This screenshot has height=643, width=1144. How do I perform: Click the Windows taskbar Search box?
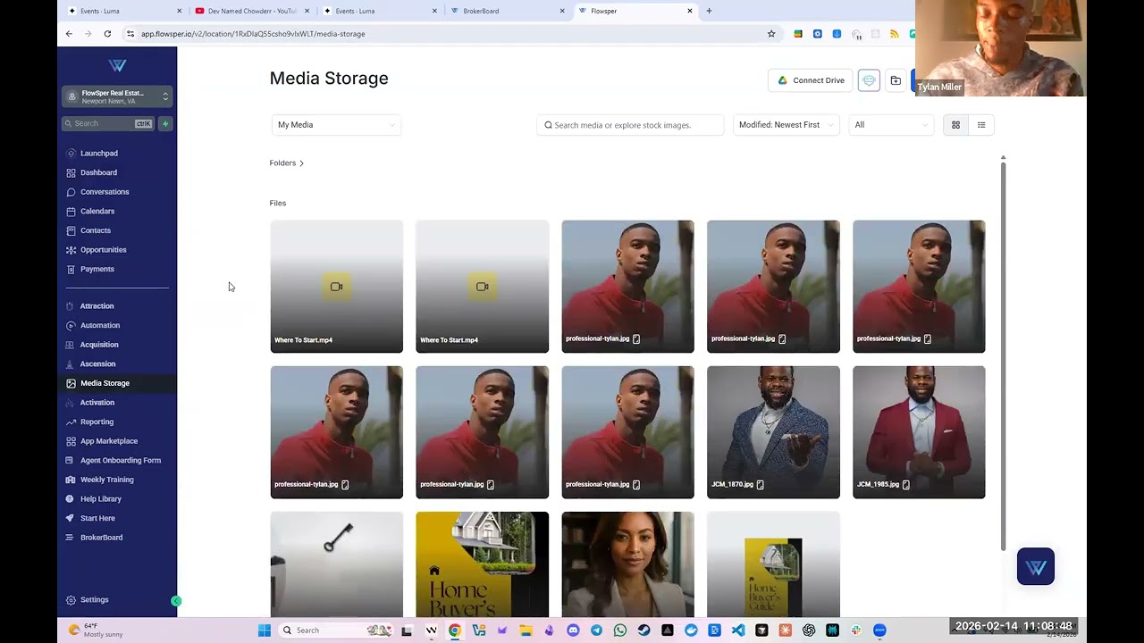(336, 630)
